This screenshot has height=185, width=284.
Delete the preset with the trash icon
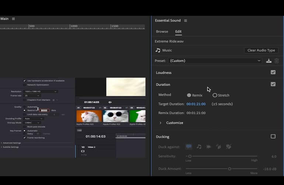click(x=277, y=61)
